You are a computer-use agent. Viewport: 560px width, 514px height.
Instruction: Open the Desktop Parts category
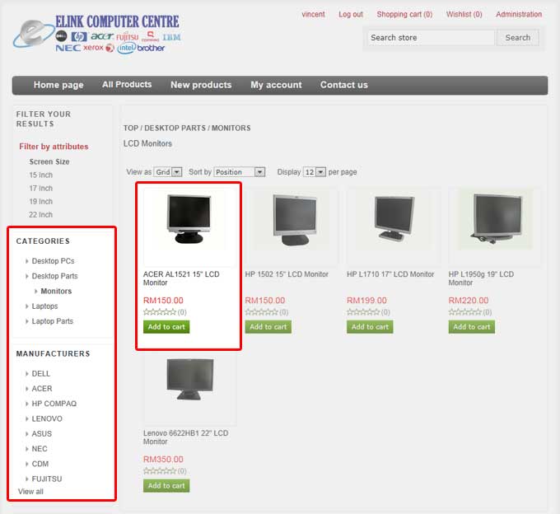pyautogui.click(x=54, y=276)
